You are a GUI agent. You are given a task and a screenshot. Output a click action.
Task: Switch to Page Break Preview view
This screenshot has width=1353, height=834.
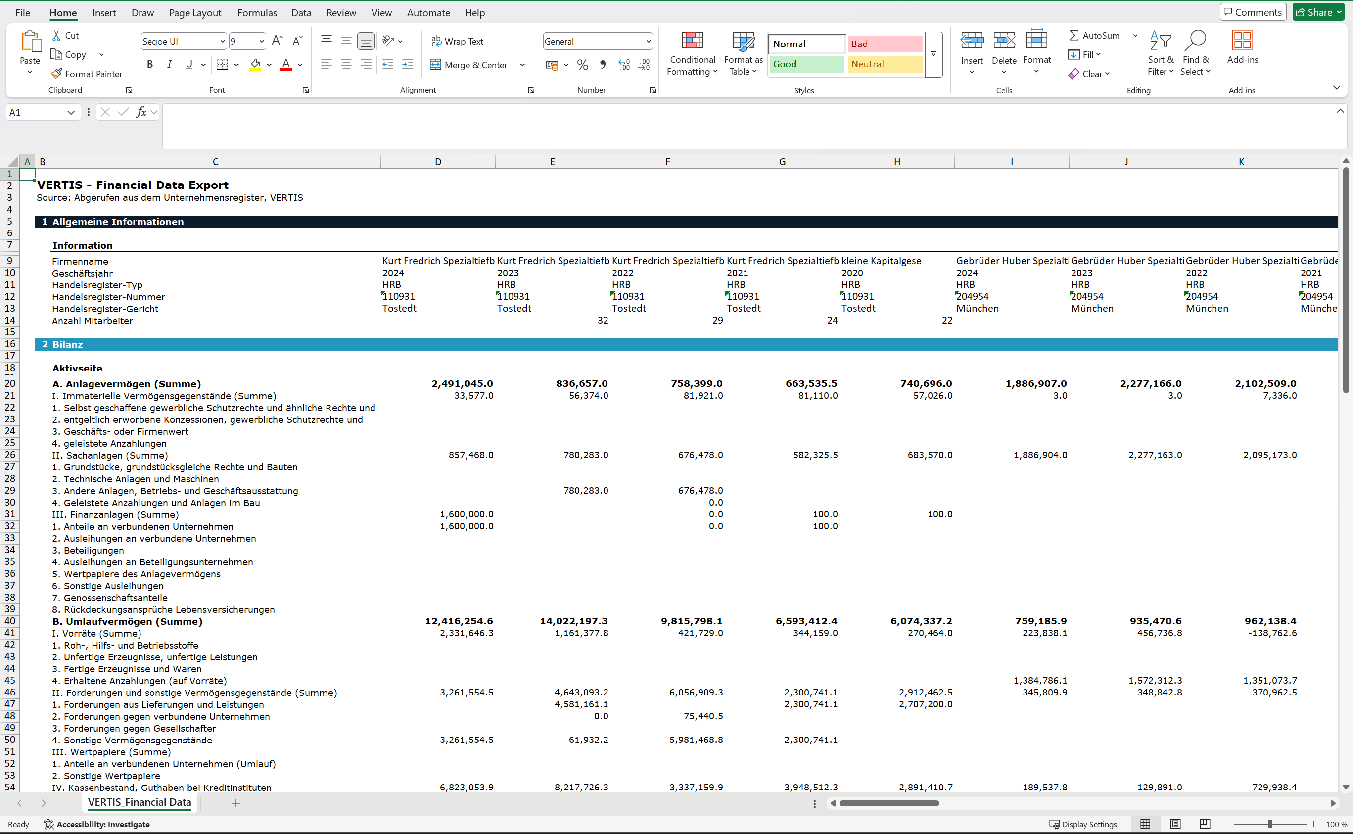[x=1205, y=824]
